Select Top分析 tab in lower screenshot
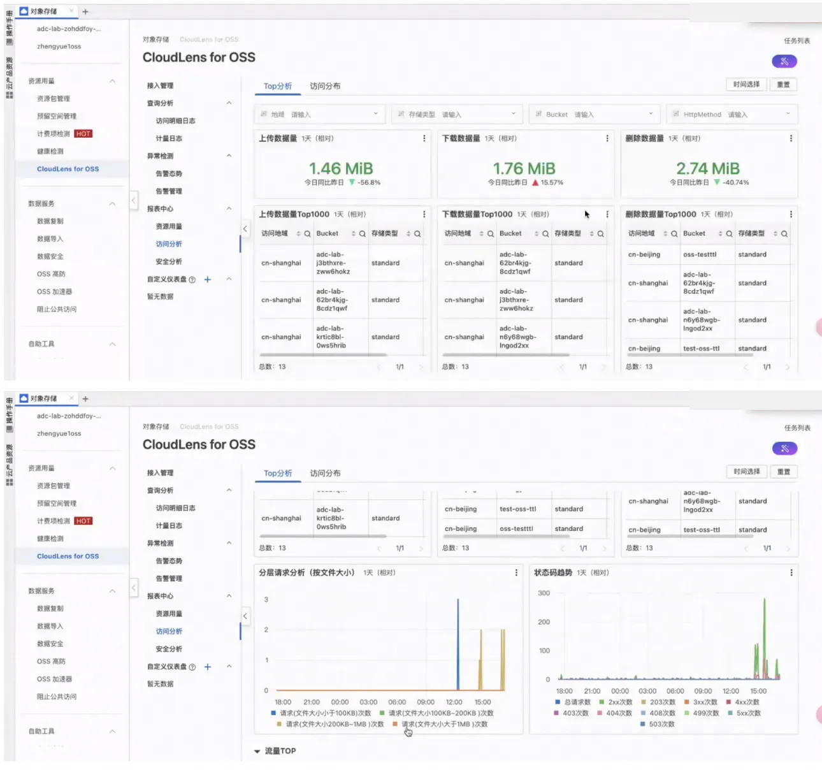The height and width of the screenshot is (770, 822). (278, 474)
